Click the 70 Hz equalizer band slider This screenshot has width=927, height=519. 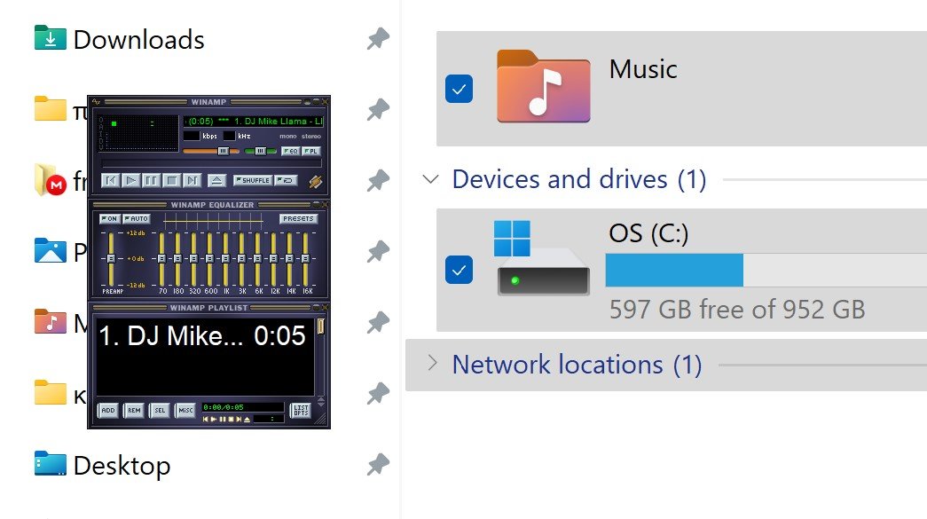(x=162, y=259)
